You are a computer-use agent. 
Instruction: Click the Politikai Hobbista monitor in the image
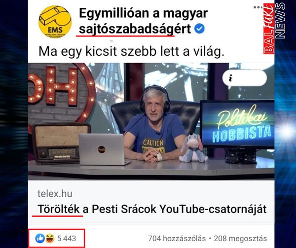pyautogui.click(x=237, y=124)
